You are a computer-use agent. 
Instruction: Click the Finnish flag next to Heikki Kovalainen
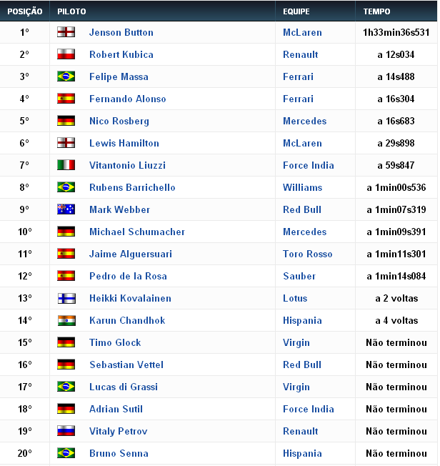pos(66,298)
